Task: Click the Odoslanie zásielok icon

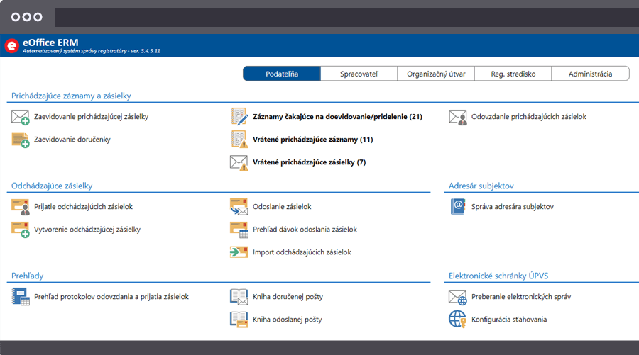Action: click(x=239, y=207)
